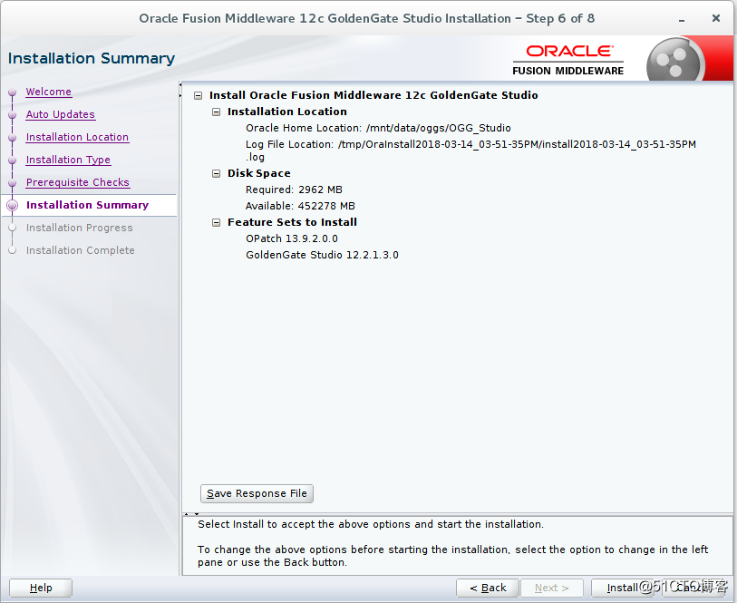Screen dimensions: 737x603
Task: Collapse the Installation Location section
Action: 217,112
